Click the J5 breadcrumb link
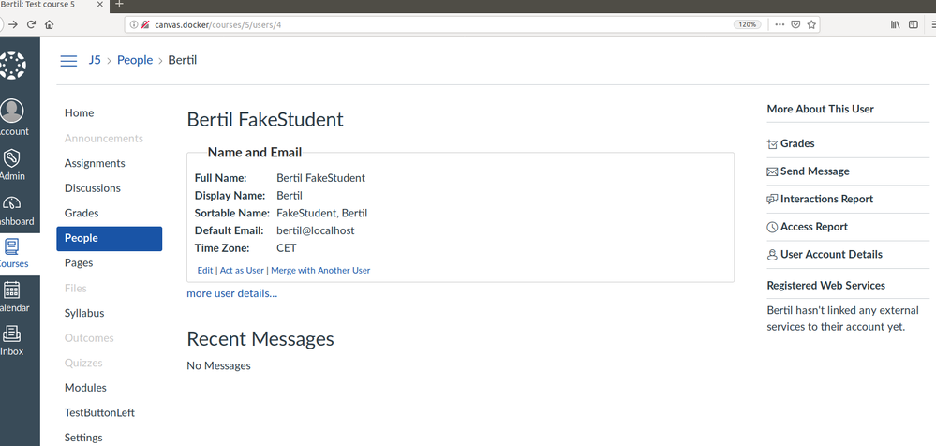 [x=95, y=60]
